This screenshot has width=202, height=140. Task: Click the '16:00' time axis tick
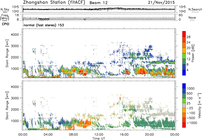pyautogui.click(x=124, y=135)
